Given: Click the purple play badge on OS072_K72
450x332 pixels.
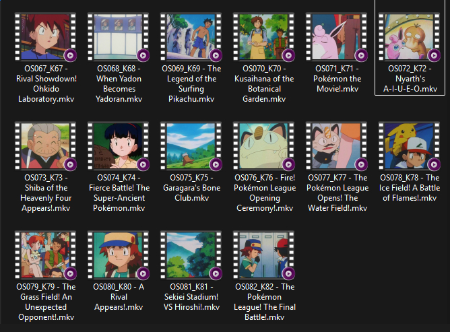Looking at the screenshot, I should pyautogui.click(x=434, y=55).
